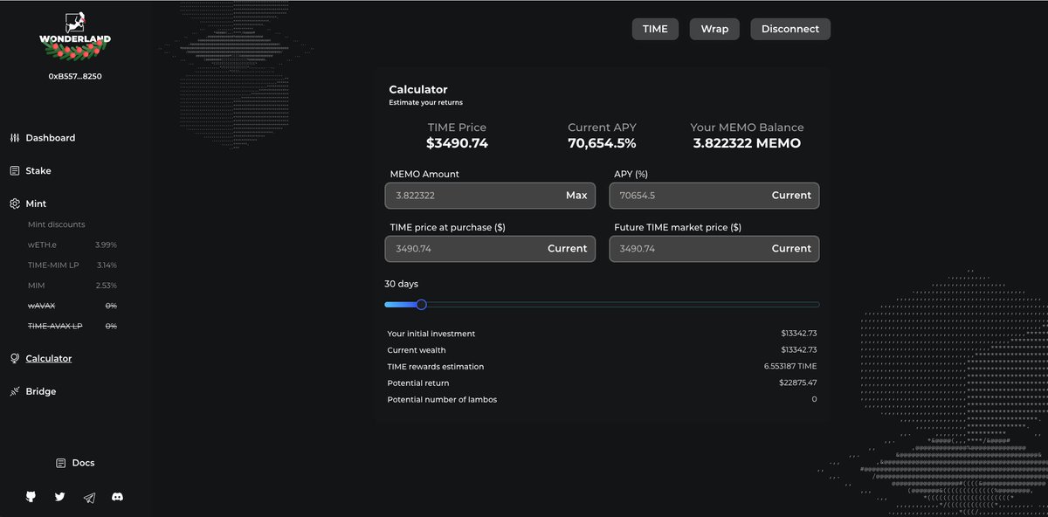Click Max in MEMO Amount field
The width and height of the screenshot is (1048, 517).
coord(576,196)
